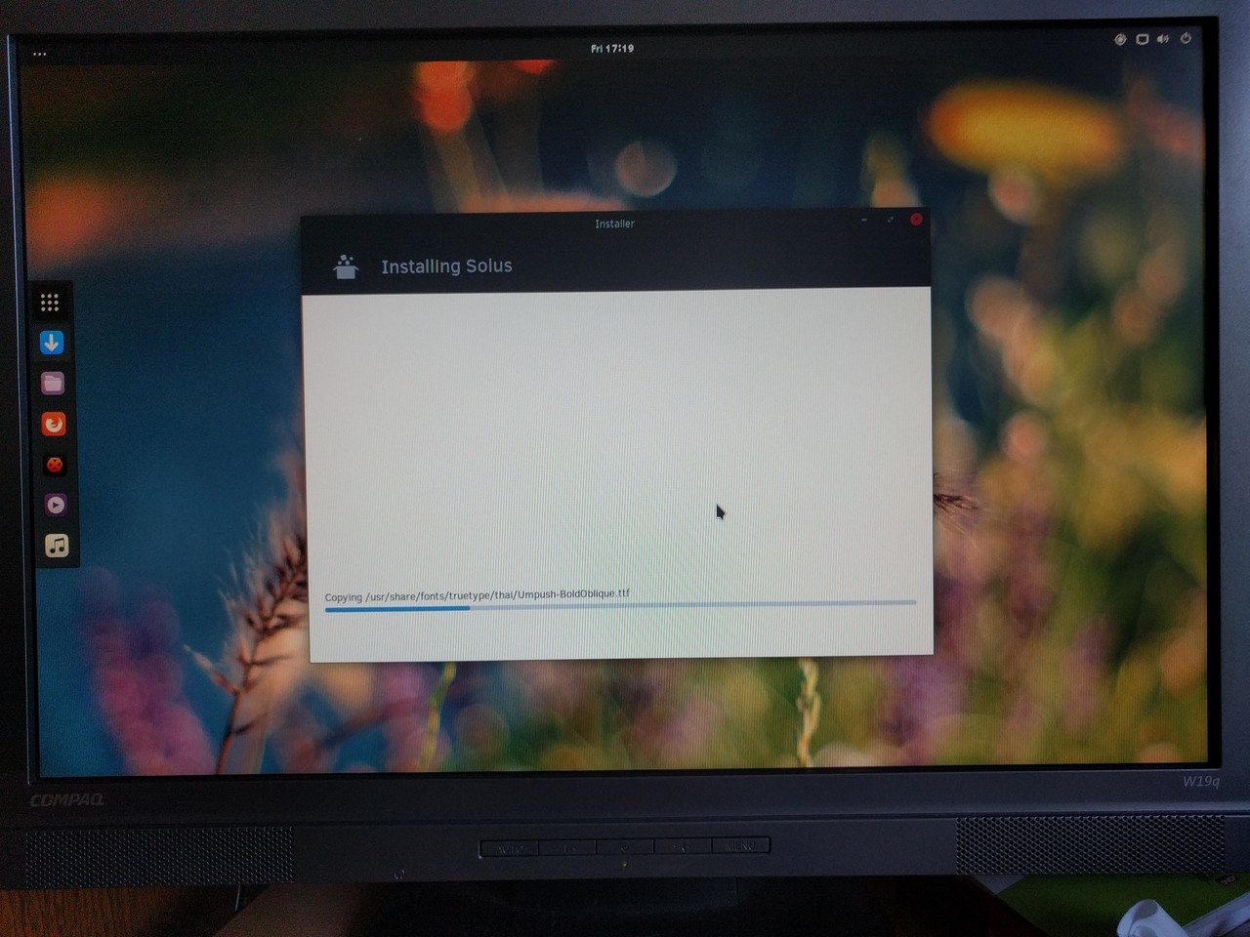
Task: Click the installation progress bar
Action: tap(620, 606)
